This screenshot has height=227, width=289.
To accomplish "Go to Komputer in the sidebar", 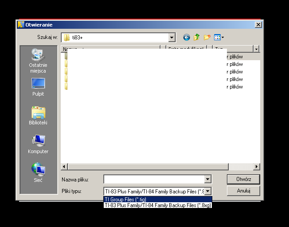I will pyautogui.click(x=38, y=144).
